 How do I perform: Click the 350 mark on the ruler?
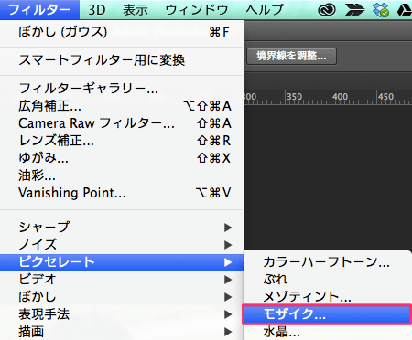[x=294, y=97]
